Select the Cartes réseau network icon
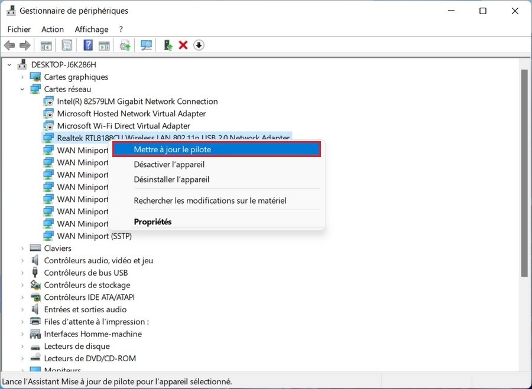532x389 pixels. click(35, 89)
